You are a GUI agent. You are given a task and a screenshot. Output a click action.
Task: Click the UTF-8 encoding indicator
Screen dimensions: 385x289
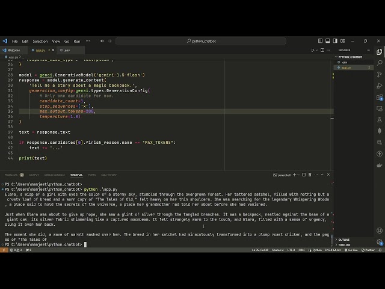click(x=291, y=250)
